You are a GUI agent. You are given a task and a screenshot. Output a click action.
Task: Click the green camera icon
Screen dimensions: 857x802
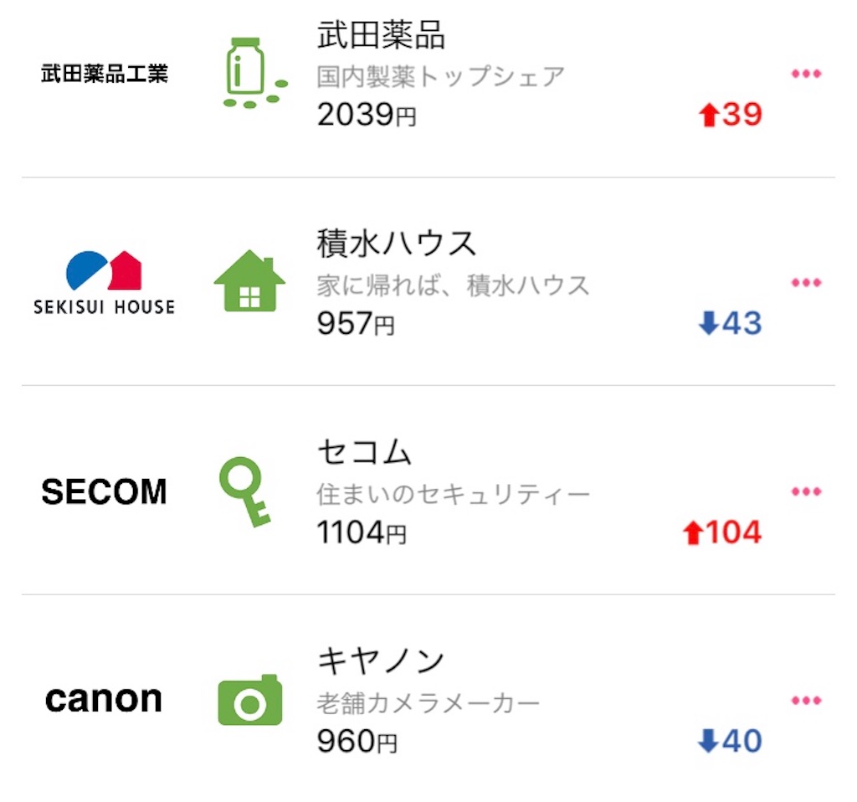[x=250, y=699]
